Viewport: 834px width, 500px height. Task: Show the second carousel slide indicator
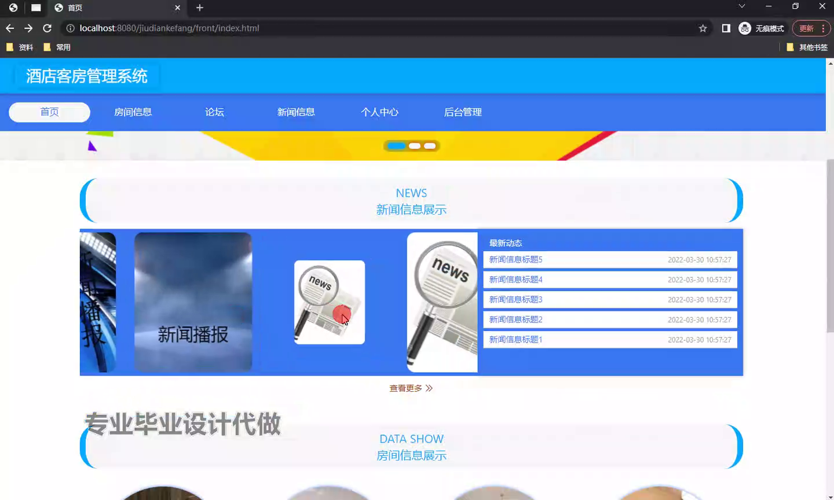(x=415, y=146)
